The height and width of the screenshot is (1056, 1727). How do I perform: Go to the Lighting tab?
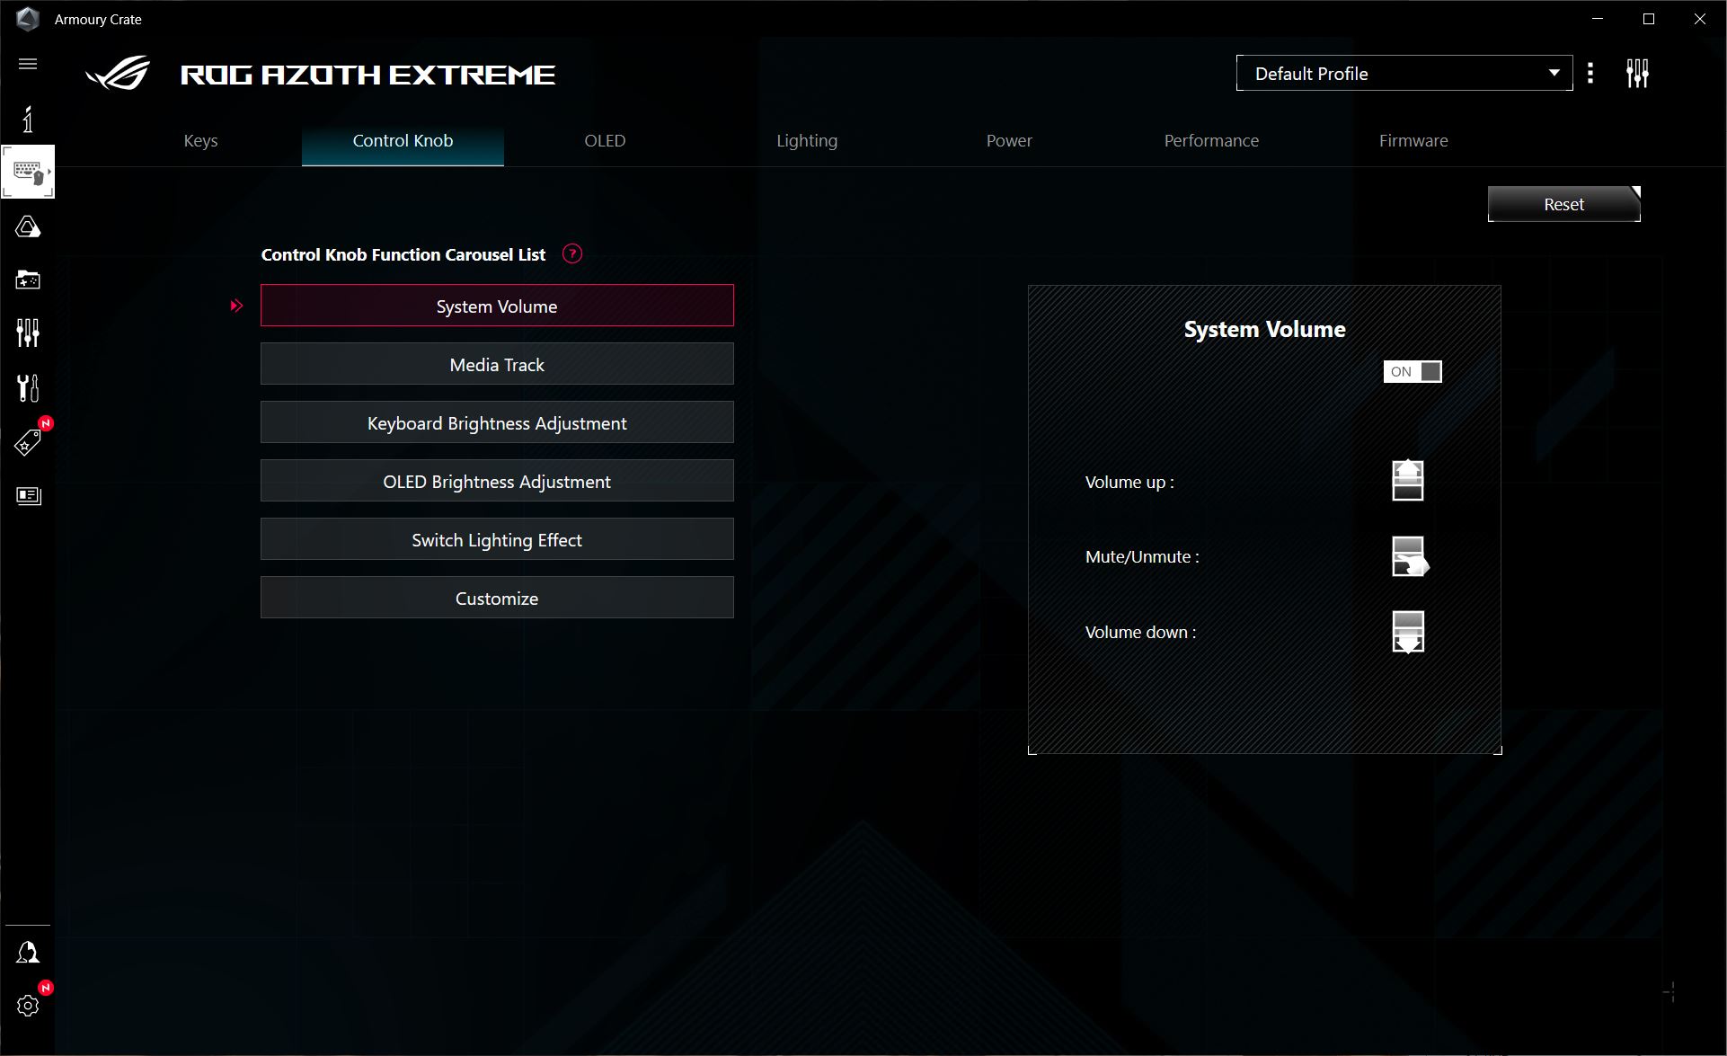(807, 141)
